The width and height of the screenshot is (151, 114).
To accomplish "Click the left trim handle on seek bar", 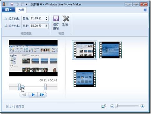I will coord(19,87).
